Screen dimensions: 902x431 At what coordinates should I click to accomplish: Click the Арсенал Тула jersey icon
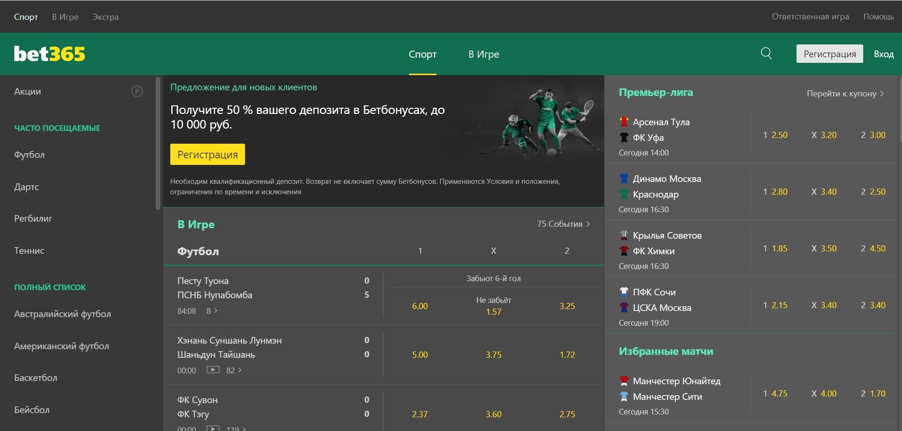click(624, 122)
